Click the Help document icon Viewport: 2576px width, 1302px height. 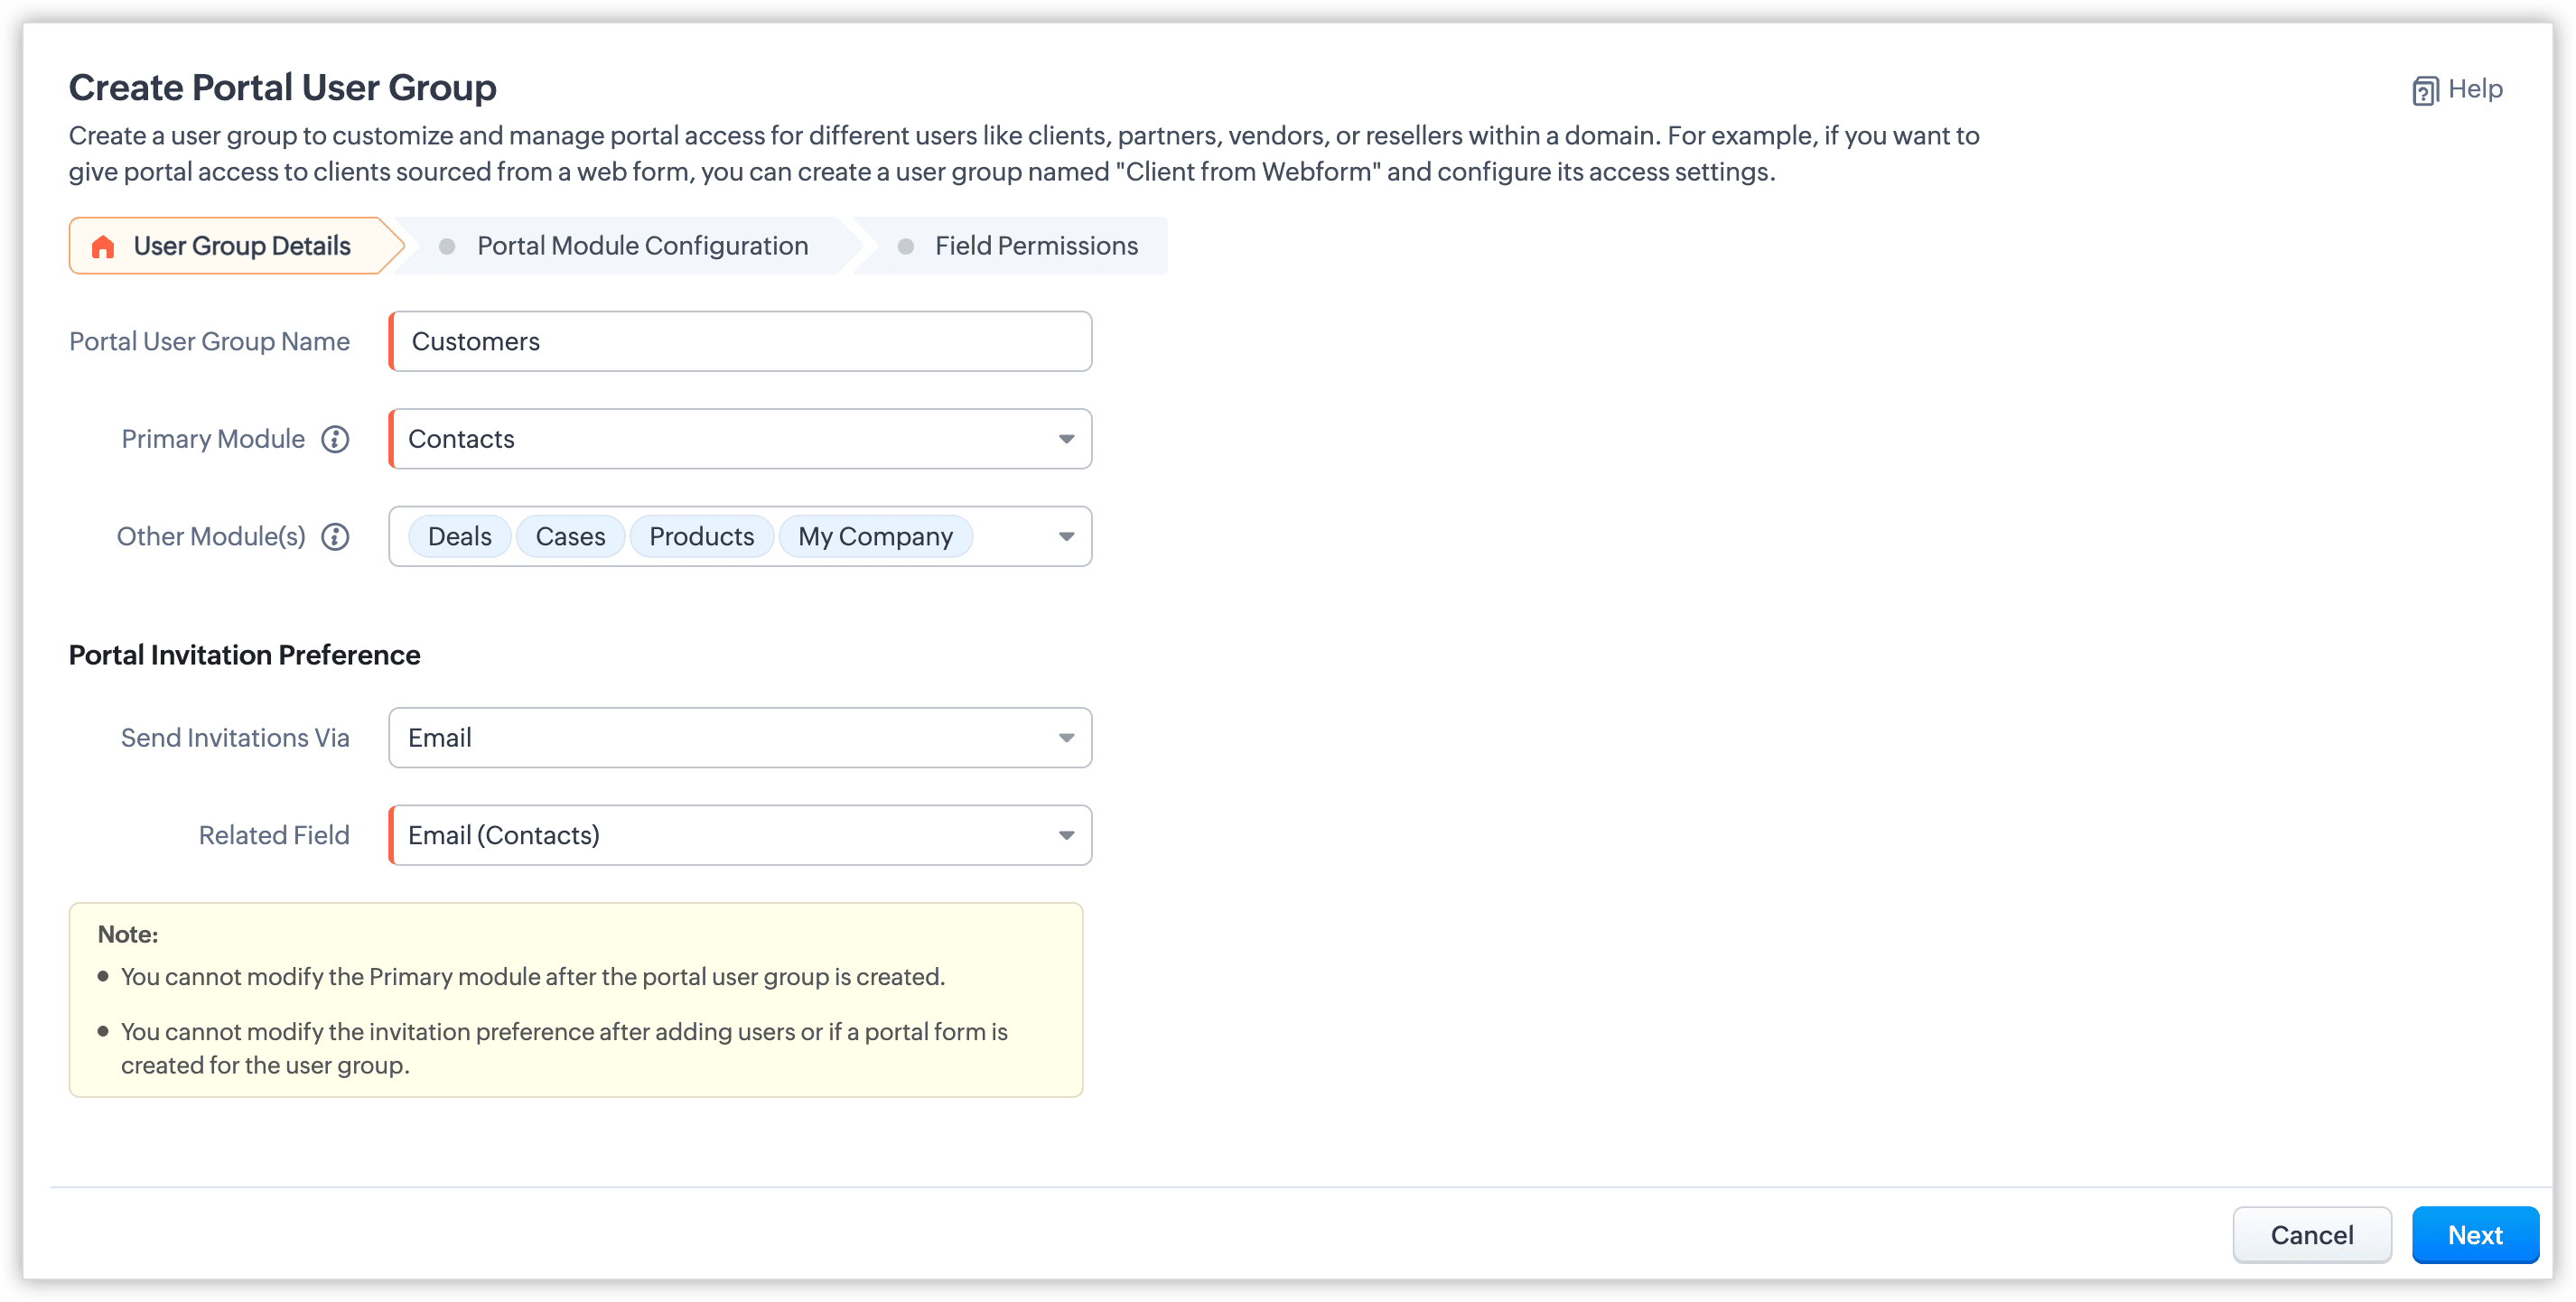point(2424,91)
